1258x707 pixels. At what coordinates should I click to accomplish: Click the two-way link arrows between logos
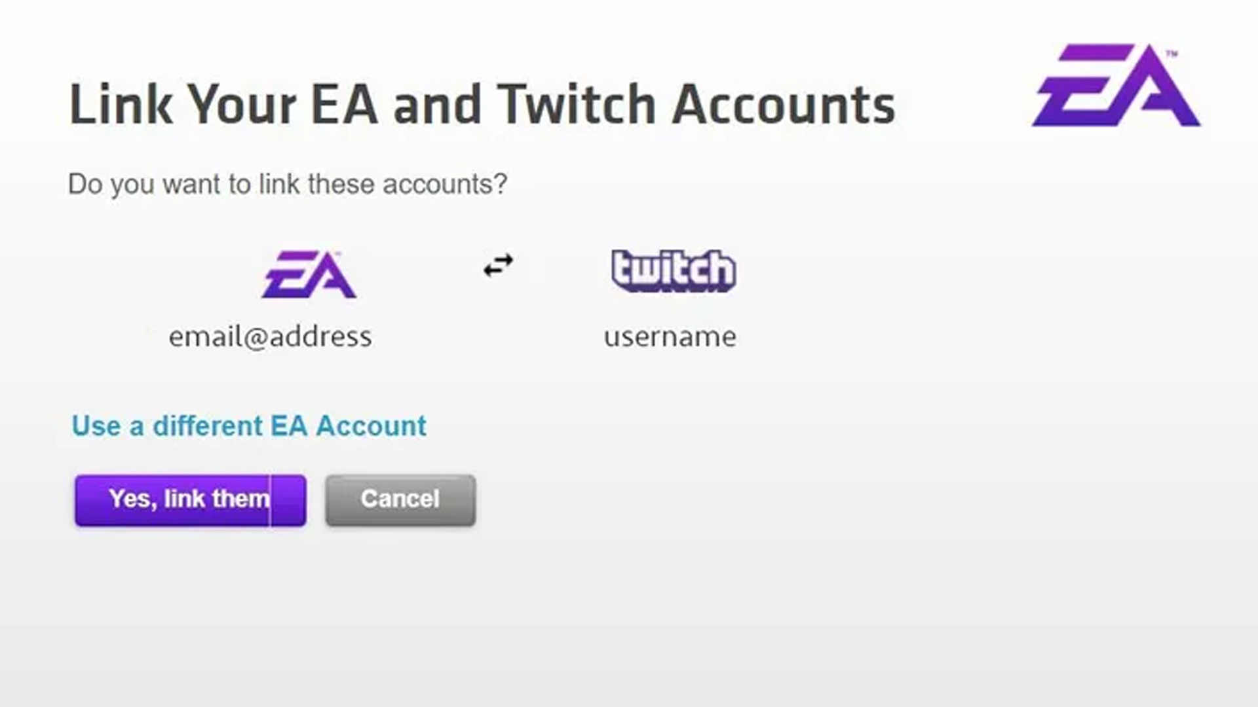pos(497,265)
